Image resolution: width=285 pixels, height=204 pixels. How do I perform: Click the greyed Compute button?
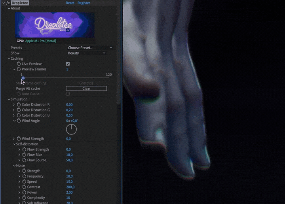tap(86, 83)
